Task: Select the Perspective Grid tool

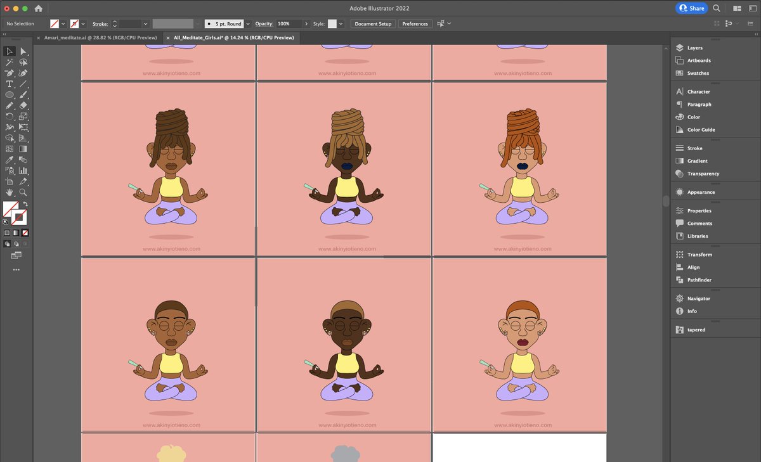Action: click(x=23, y=138)
